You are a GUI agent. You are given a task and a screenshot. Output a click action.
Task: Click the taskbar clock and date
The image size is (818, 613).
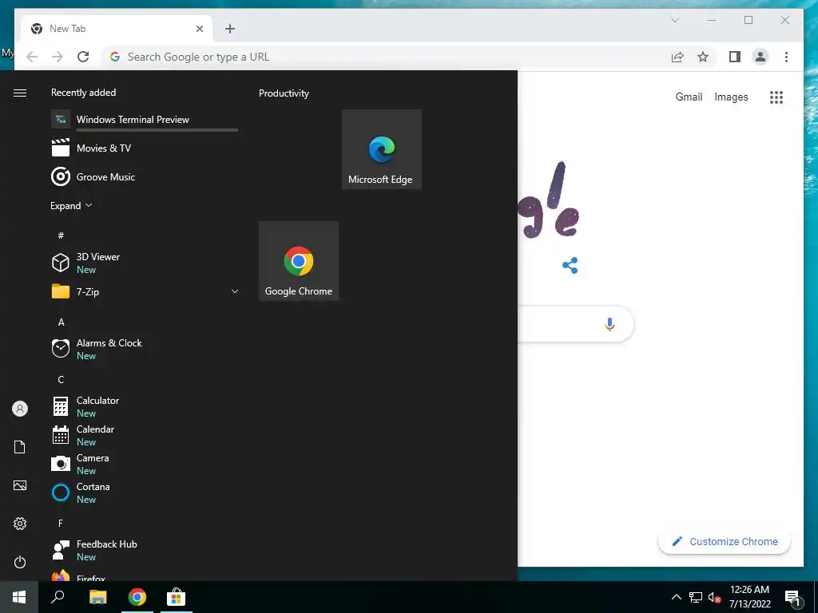749,597
